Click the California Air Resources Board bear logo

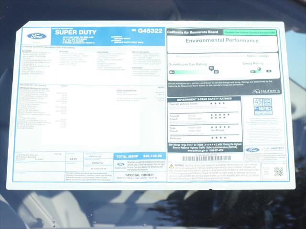click(266, 91)
